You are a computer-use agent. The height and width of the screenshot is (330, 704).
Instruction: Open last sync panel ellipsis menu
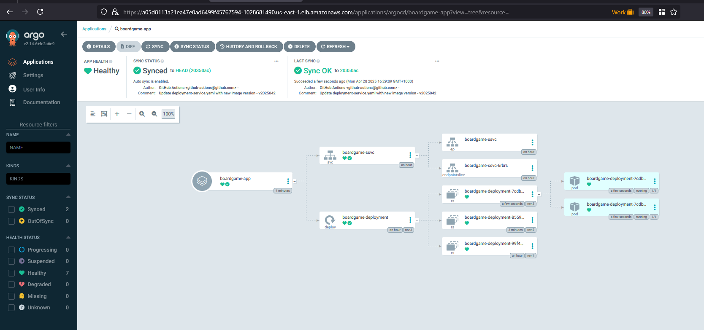click(x=437, y=61)
